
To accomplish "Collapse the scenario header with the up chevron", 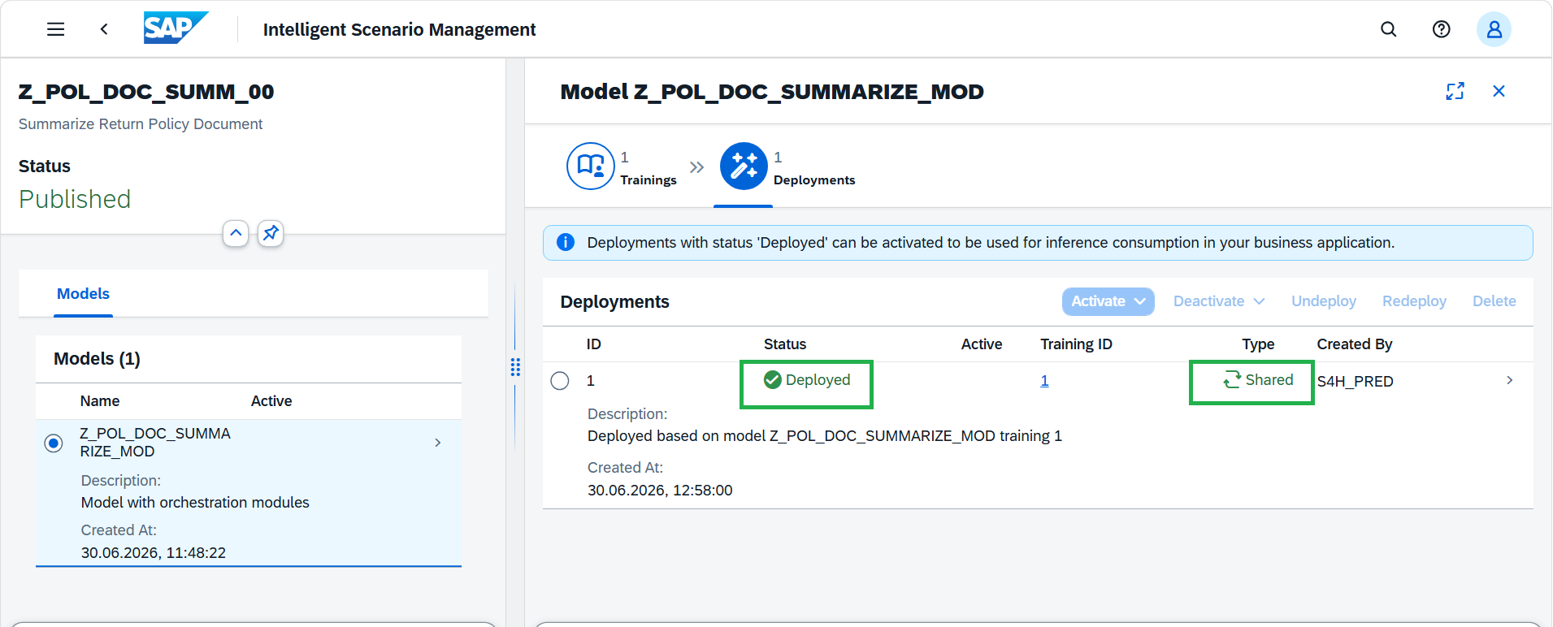I will [x=236, y=233].
